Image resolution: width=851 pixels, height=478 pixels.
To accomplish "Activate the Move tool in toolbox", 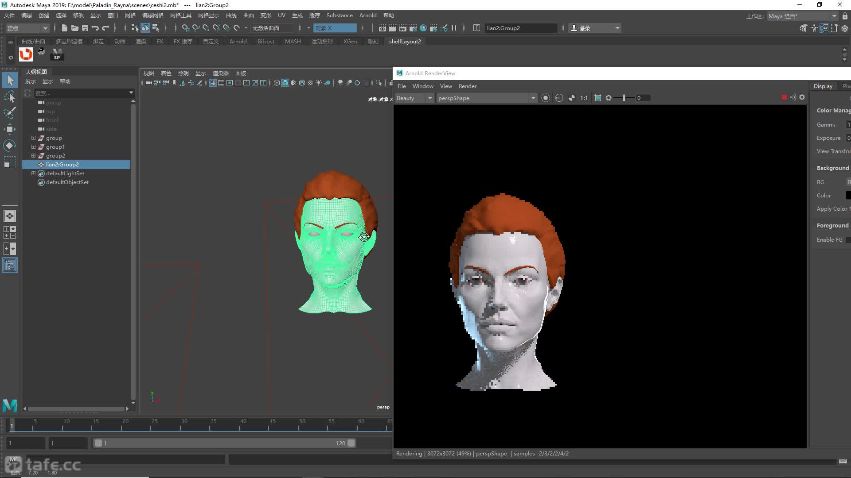I will (x=10, y=129).
